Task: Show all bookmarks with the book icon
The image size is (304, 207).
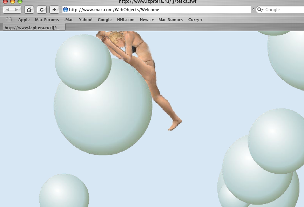Action: 9,20
